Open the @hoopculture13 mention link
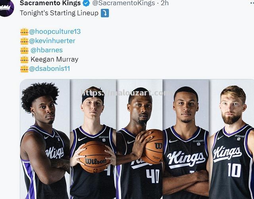 pos(55,32)
